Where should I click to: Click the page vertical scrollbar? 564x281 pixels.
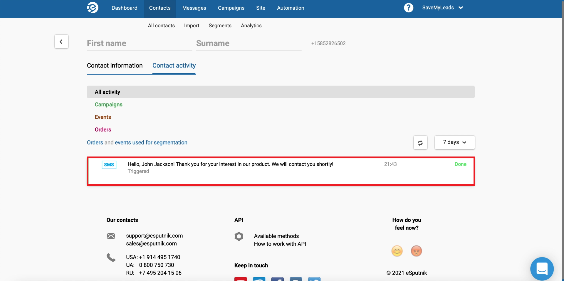coord(563,140)
